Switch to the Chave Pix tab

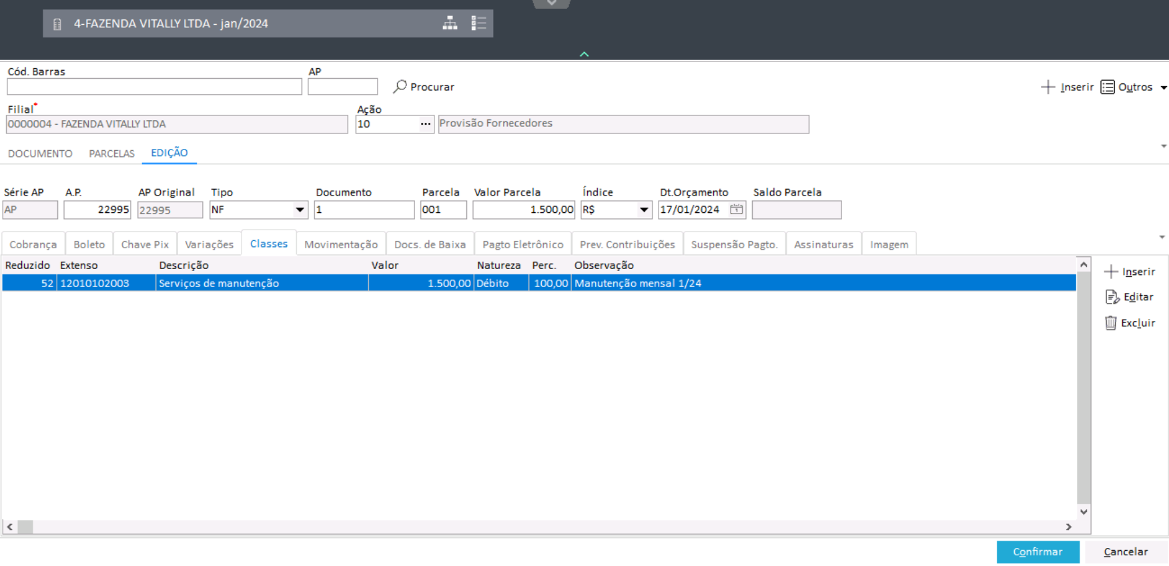pyautogui.click(x=145, y=244)
